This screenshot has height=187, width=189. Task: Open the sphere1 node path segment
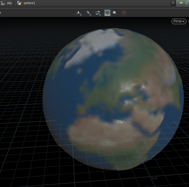29,3
